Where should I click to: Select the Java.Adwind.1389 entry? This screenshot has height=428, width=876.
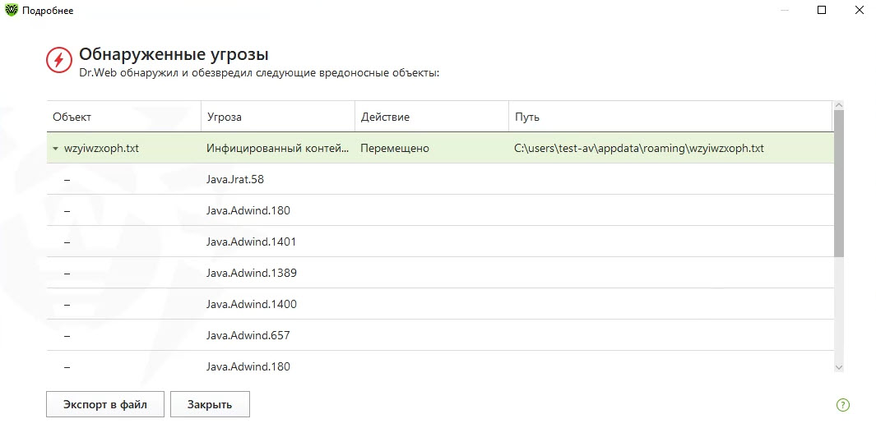pos(251,273)
